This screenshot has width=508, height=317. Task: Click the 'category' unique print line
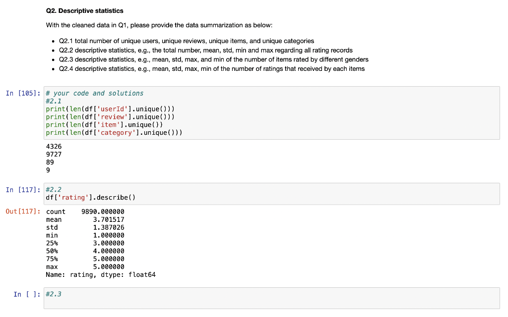pyautogui.click(x=114, y=133)
